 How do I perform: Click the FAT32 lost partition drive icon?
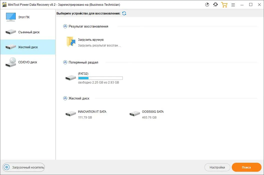71,78
